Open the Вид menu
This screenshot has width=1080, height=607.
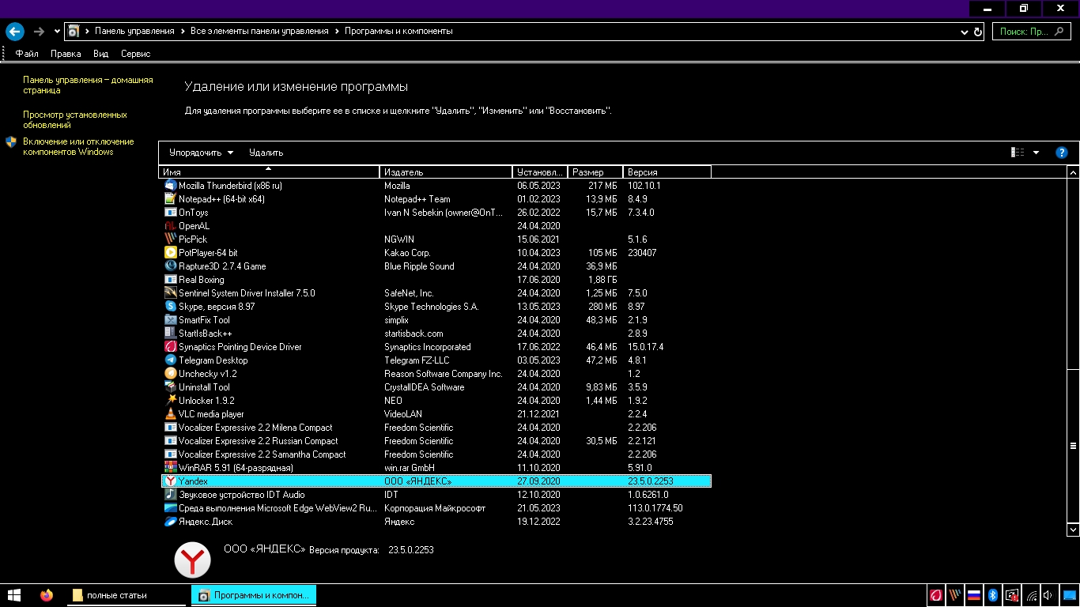100,54
